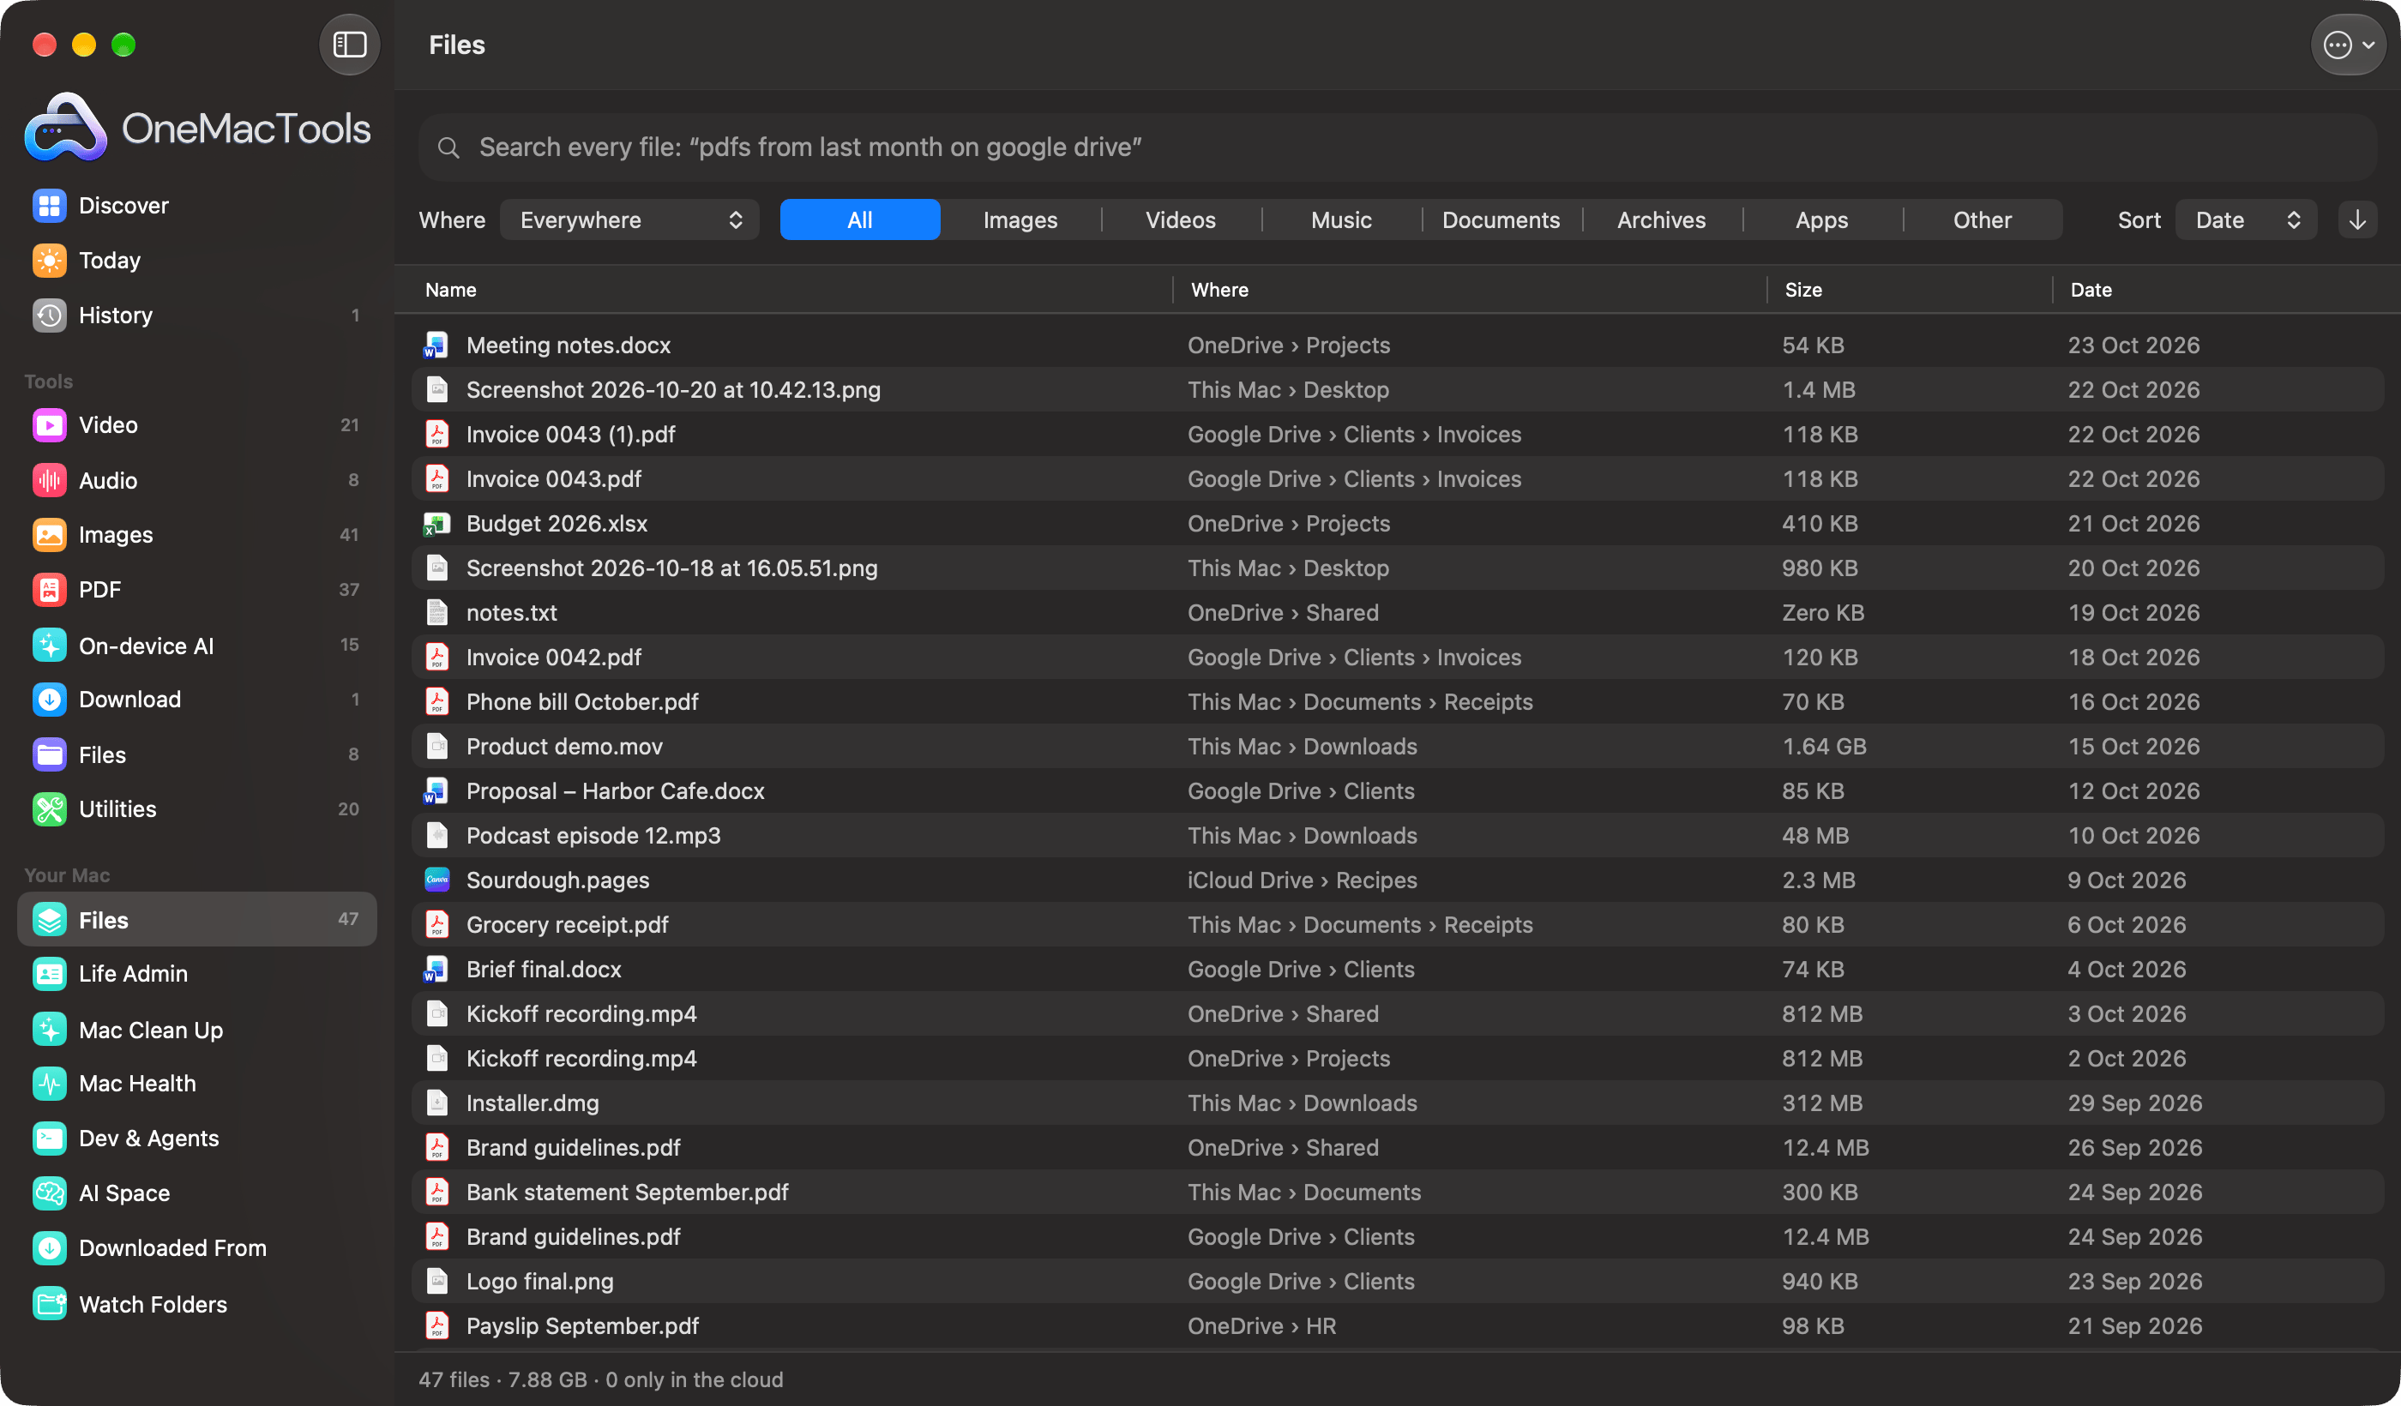The height and width of the screenshot is (1406, 2401).
Task: Open the PDF tools icon
Action: pos(50,590)
